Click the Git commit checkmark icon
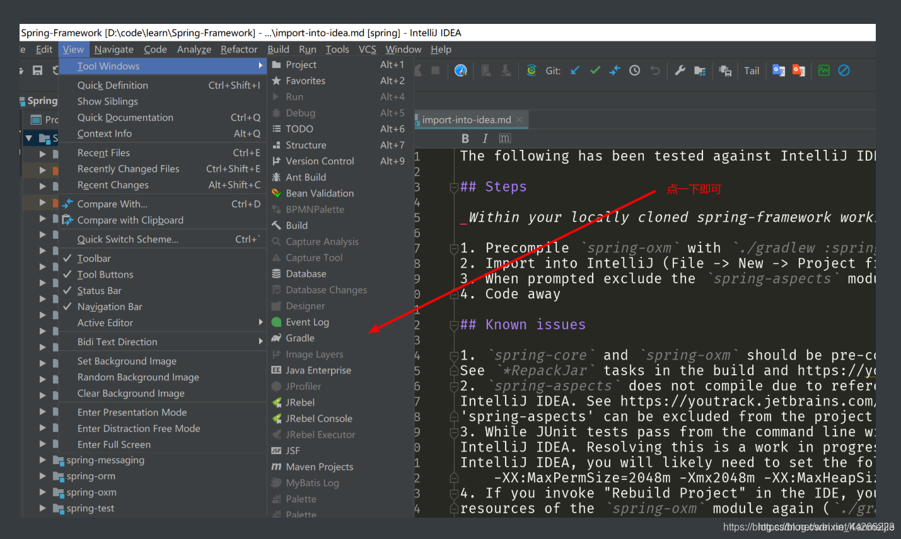 pyautogui.click(x=595, y=71)
